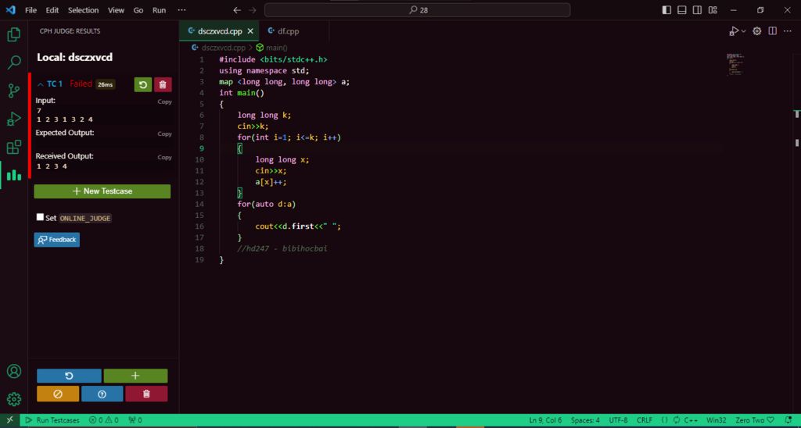Click the blue run-all refresh button at bottom
This screenshot has width=801, height=428.
69,376
